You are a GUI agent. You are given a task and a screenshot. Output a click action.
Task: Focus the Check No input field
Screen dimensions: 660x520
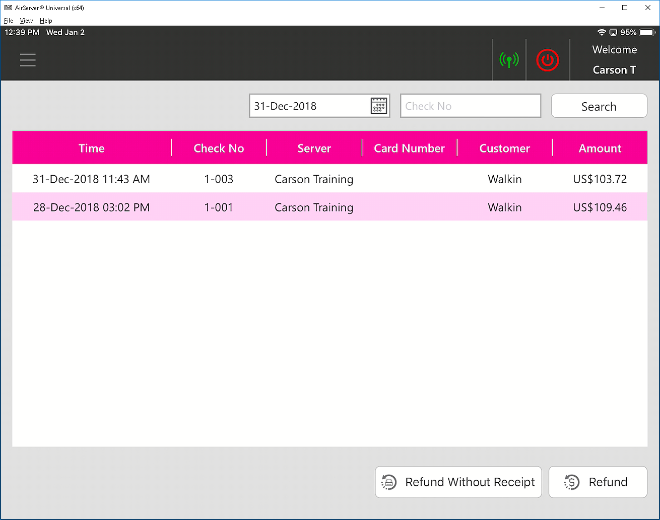tap(470, 106)
